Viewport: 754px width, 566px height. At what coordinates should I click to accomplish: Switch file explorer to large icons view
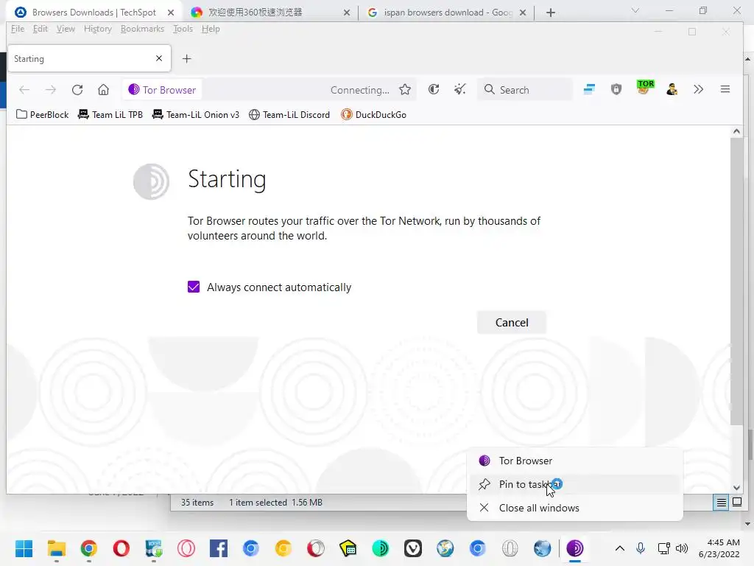[x=736, y=503]
